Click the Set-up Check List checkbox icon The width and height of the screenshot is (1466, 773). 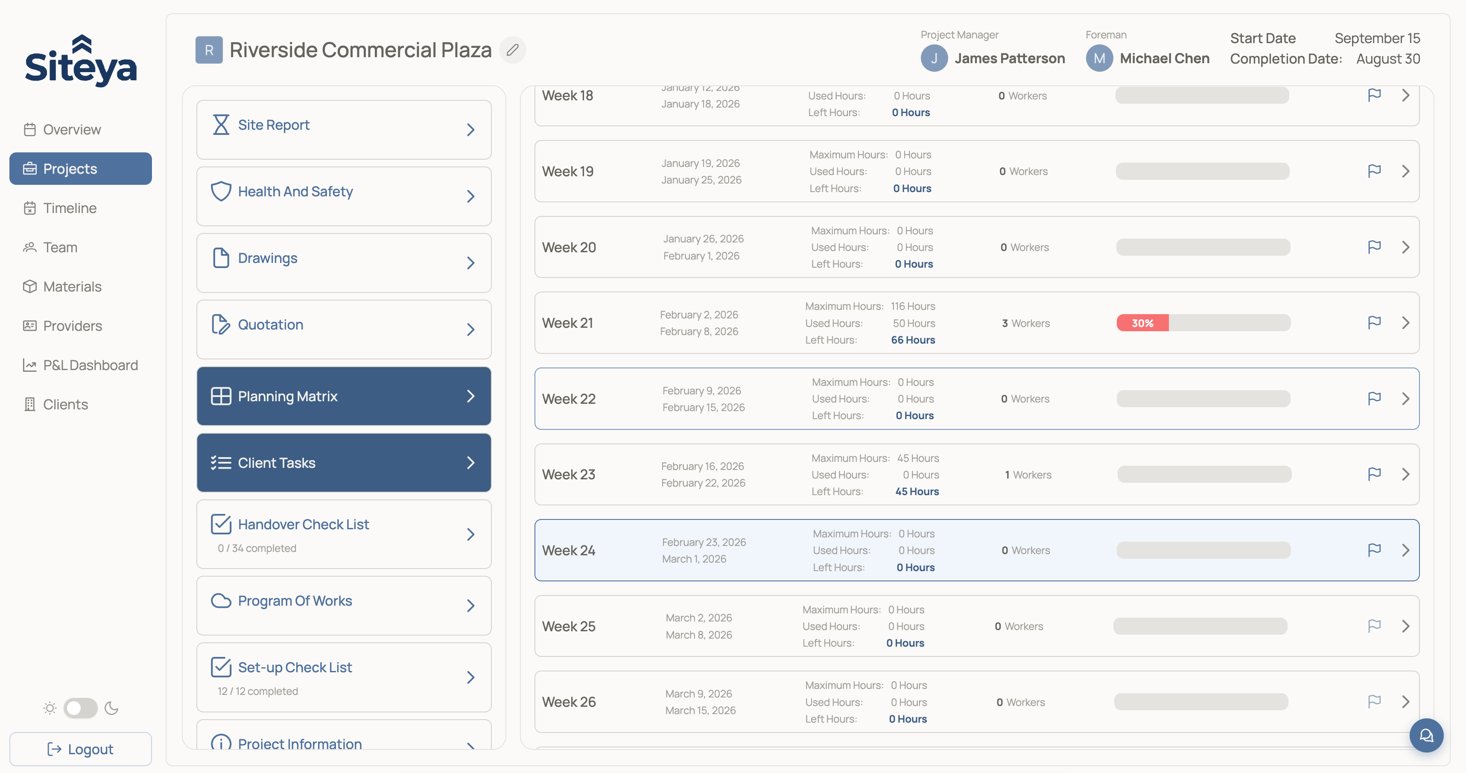coord(222,667)
